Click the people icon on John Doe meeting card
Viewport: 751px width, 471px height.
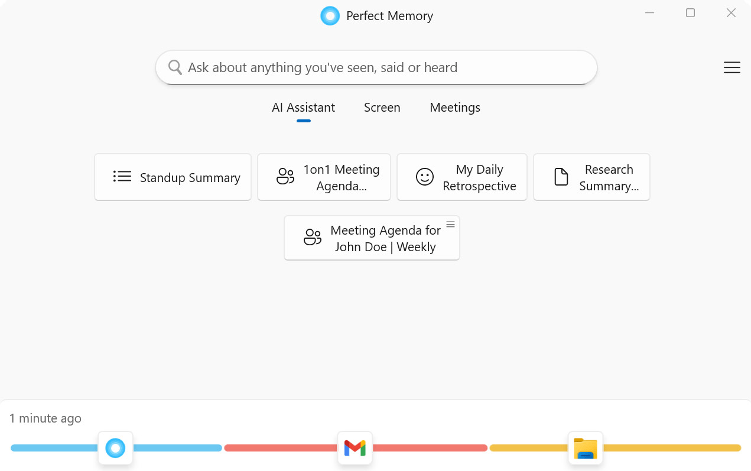311,238
